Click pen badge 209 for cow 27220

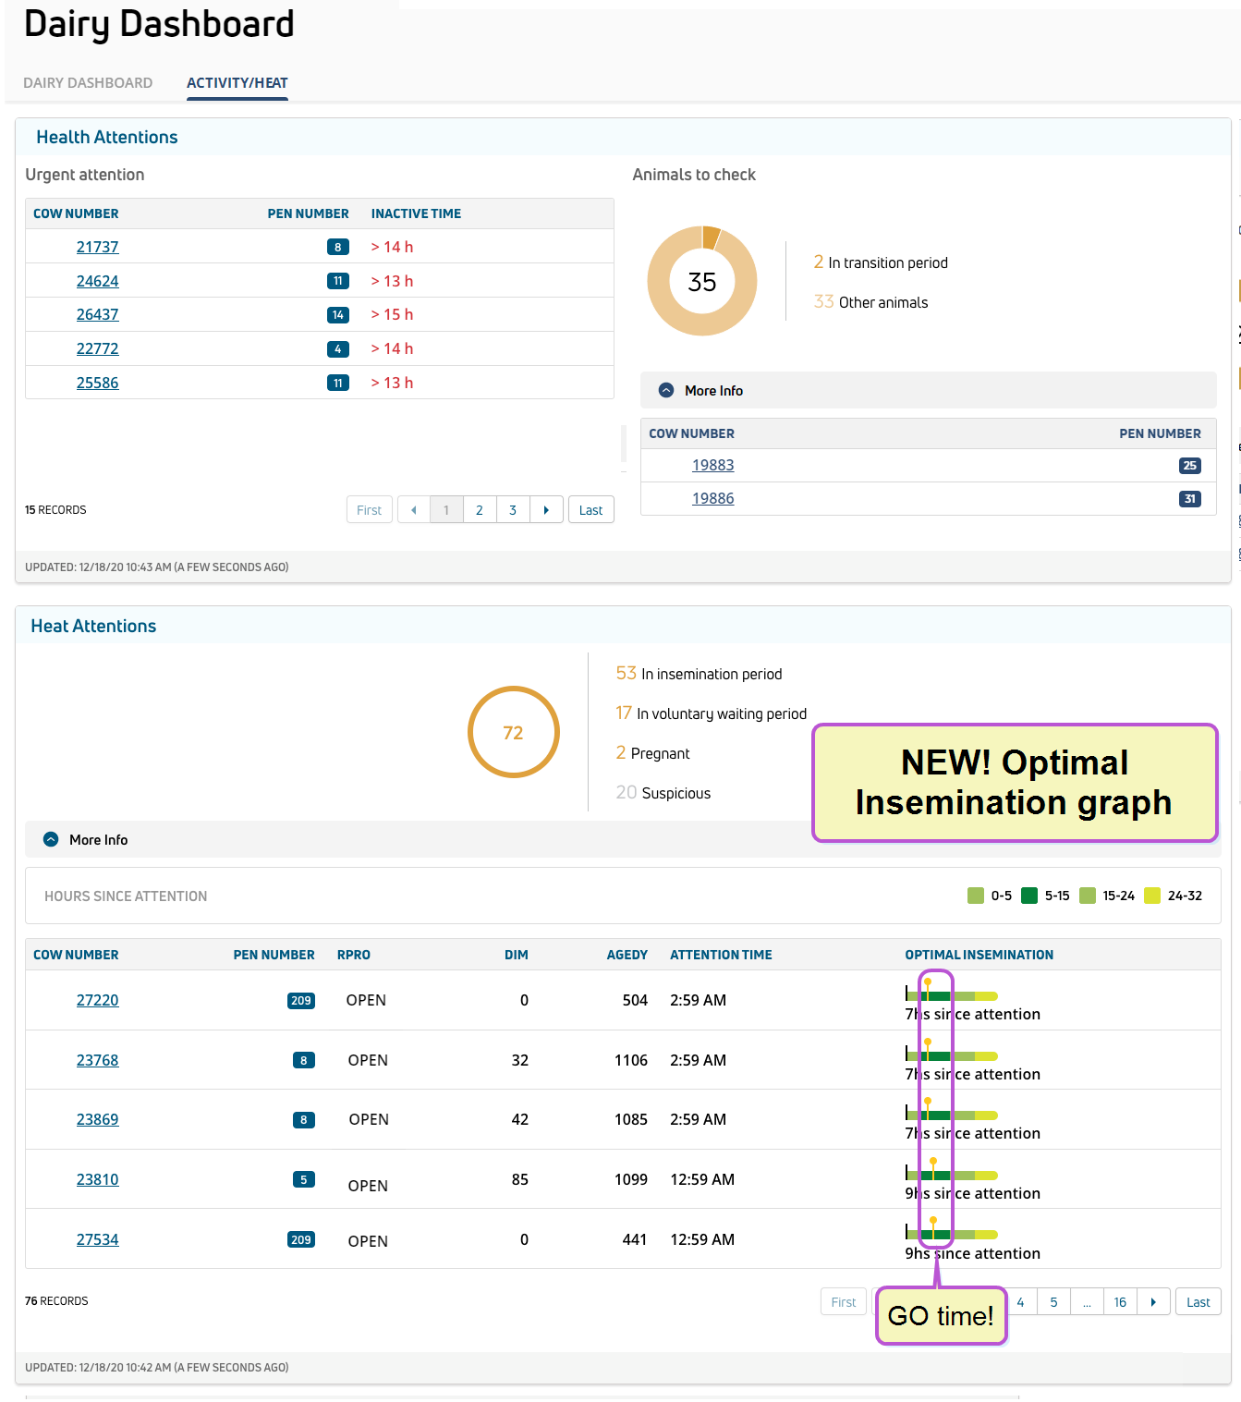coord(301,1001)
